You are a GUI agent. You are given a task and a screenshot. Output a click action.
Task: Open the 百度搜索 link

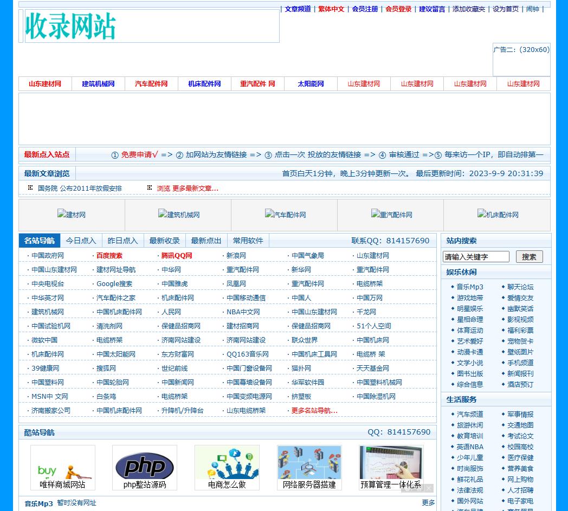(x=109, y=256)
